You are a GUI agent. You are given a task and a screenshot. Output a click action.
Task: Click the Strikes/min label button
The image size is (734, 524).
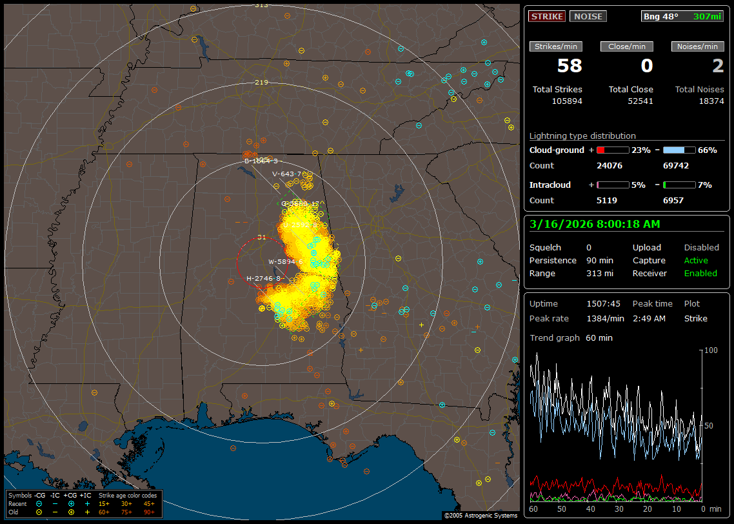[x=555, y=46]
